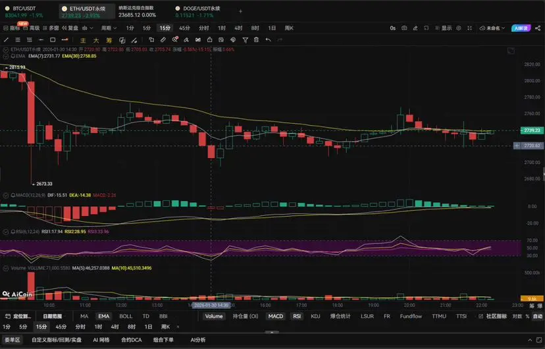Switch to the DOGE/USDT永续 symbol tab
Viewport: 545px width, 349px height.
(197, 11)
